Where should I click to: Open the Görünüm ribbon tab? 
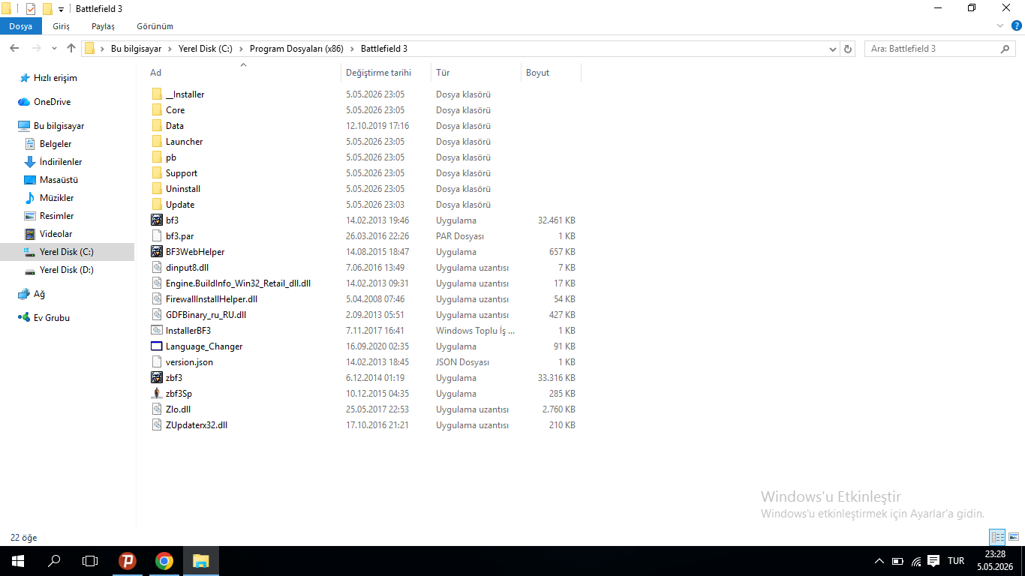pyautogui.click(x=155, y=26)
